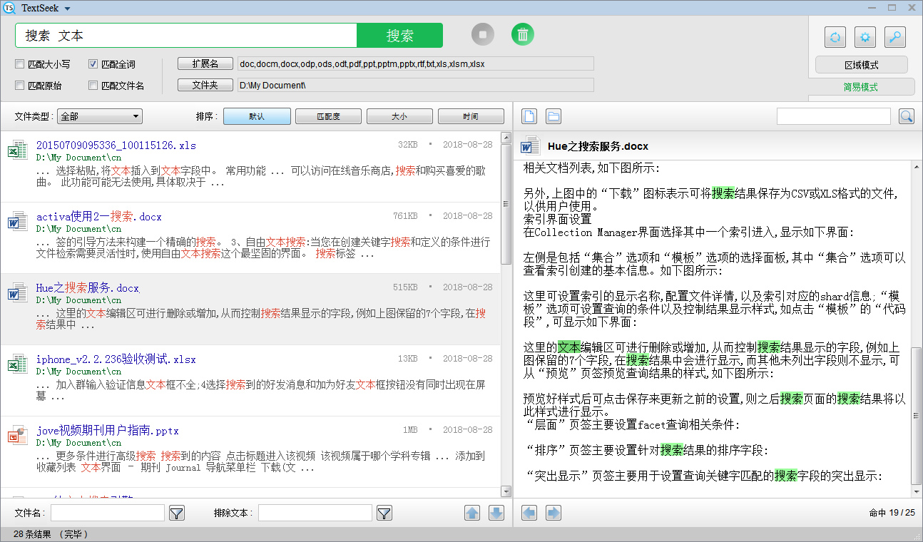Click the magnifier tool icon at top right
This screenshot has height=542, width=923.
pyautogui.click(x=895, y=37)
